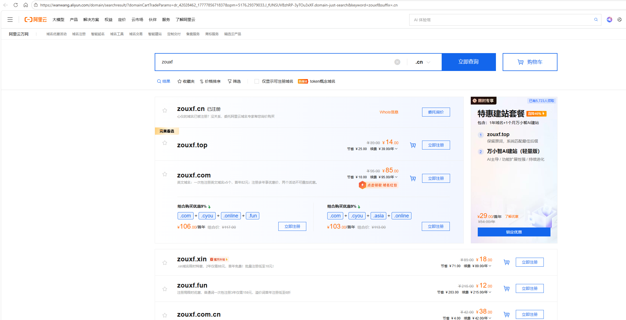
Task: Favorite zouxf.top with its star icon
Action: tap(165, 143)
